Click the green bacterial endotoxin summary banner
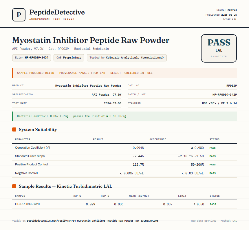Viewport: 249px width, 230px height. (x=124, y=116)
